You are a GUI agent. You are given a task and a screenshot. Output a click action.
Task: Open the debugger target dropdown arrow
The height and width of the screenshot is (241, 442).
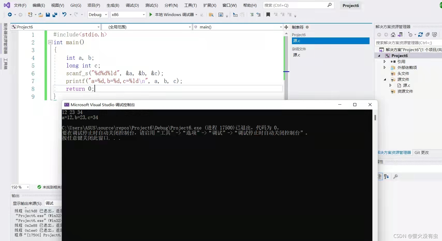196,15
